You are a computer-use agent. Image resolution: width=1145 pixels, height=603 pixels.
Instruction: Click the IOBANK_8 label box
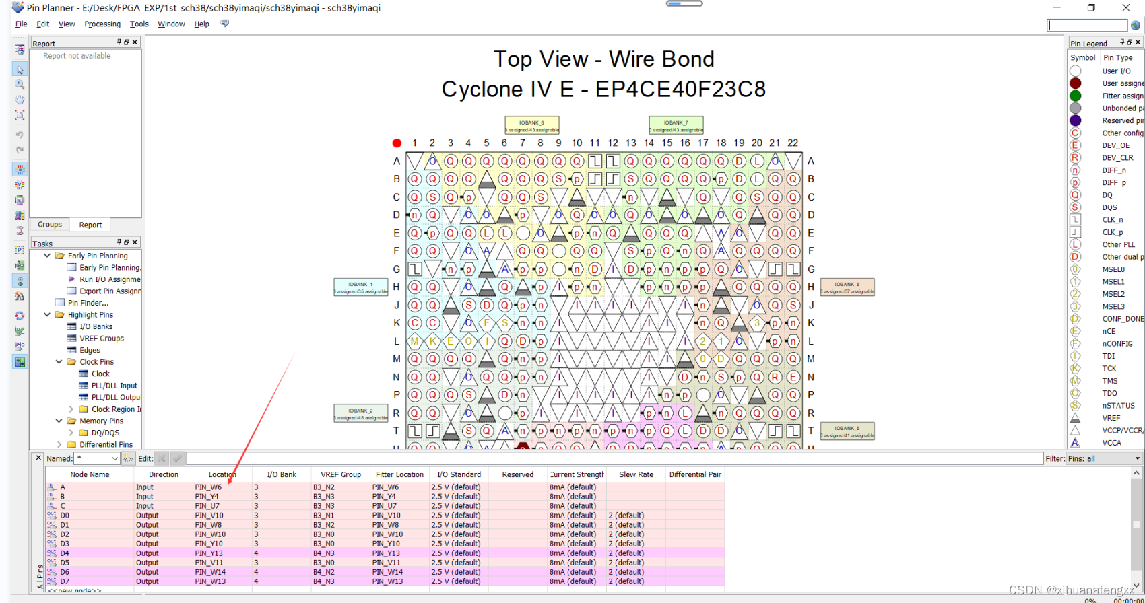(x=532, y=126)
